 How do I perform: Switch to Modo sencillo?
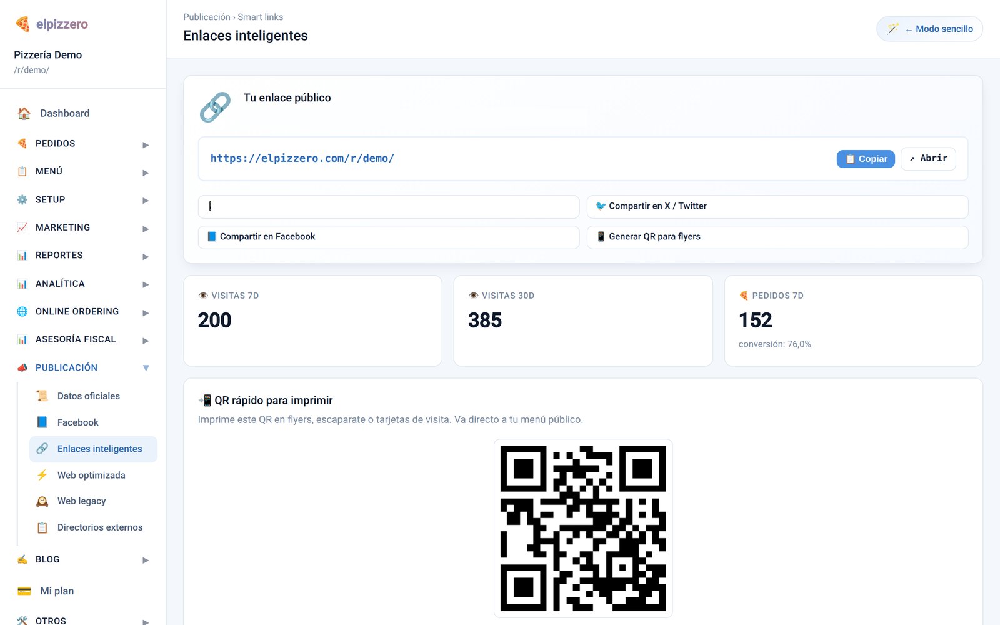coord(929,29)
